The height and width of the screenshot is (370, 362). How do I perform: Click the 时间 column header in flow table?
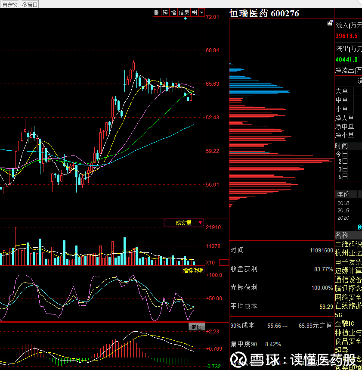tap(341, 146)
